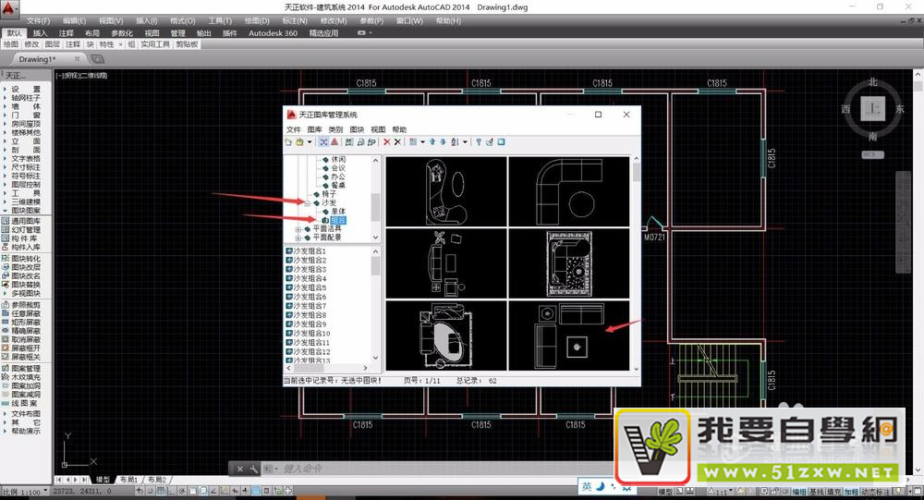Viewport: 924px width, 500px height.
Task: Toggle 加粗 in status bar
Action: coord(850,491)
